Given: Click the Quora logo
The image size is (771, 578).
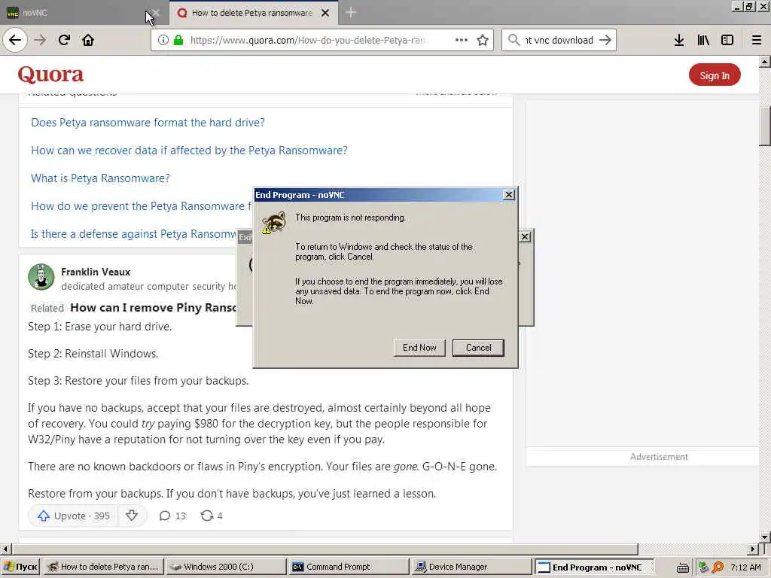Looking at the screenshot, I should (50, 75).
